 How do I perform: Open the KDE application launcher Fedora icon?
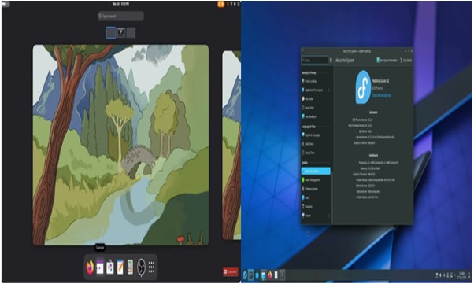coord(245,275)
